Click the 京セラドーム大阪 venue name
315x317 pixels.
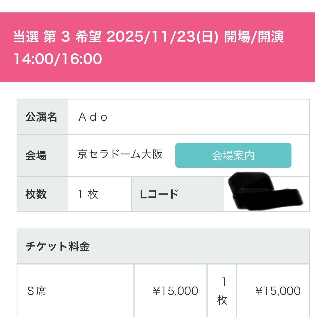pyautogui.click(x=120, y=154)
